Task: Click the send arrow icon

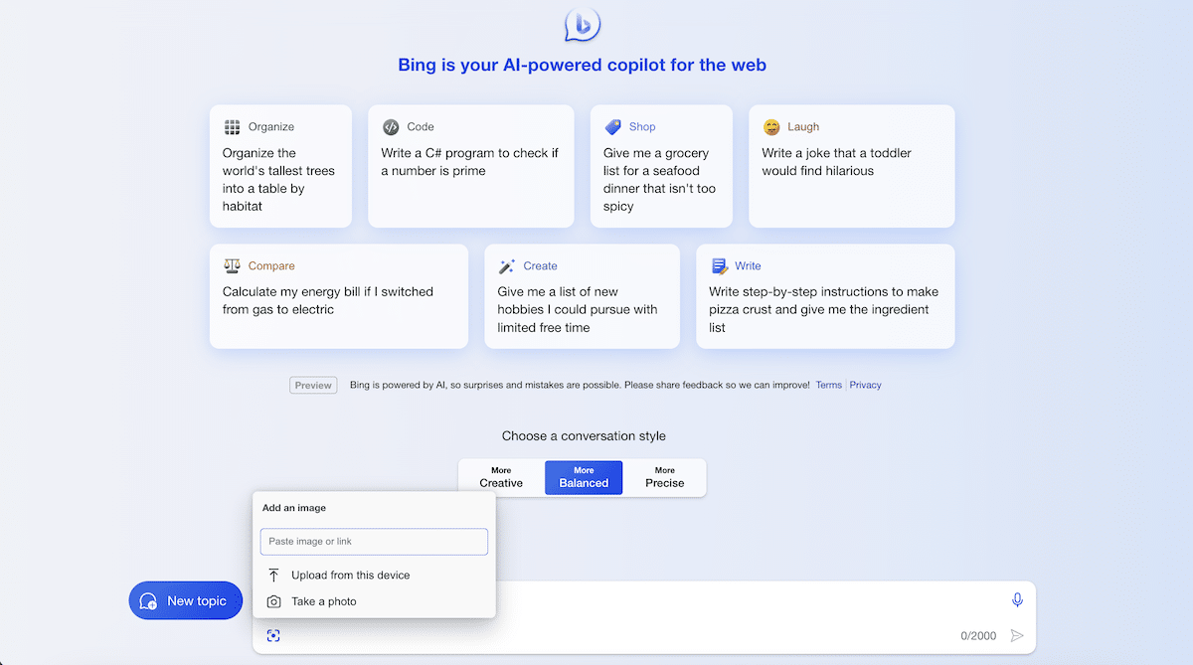Action: pyautogui.click(x=1017, y=636)
